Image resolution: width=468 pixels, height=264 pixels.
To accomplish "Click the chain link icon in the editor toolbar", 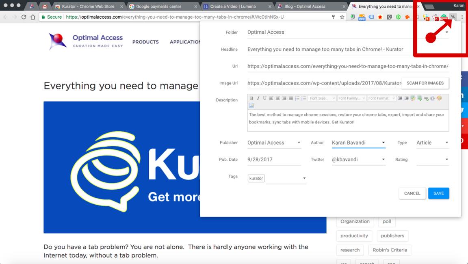I will [426, 98].
